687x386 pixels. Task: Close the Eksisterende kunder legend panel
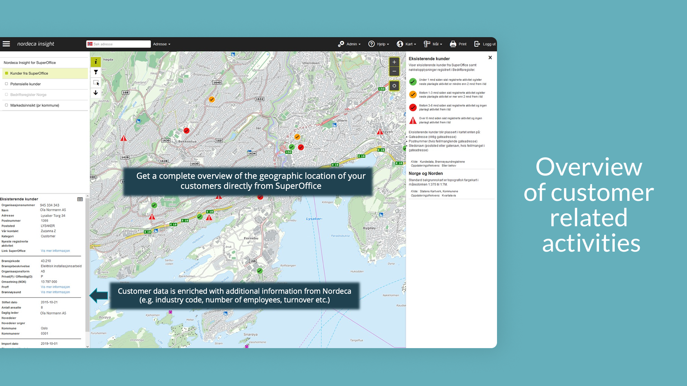pyautogui.click(x=490, y=58)
